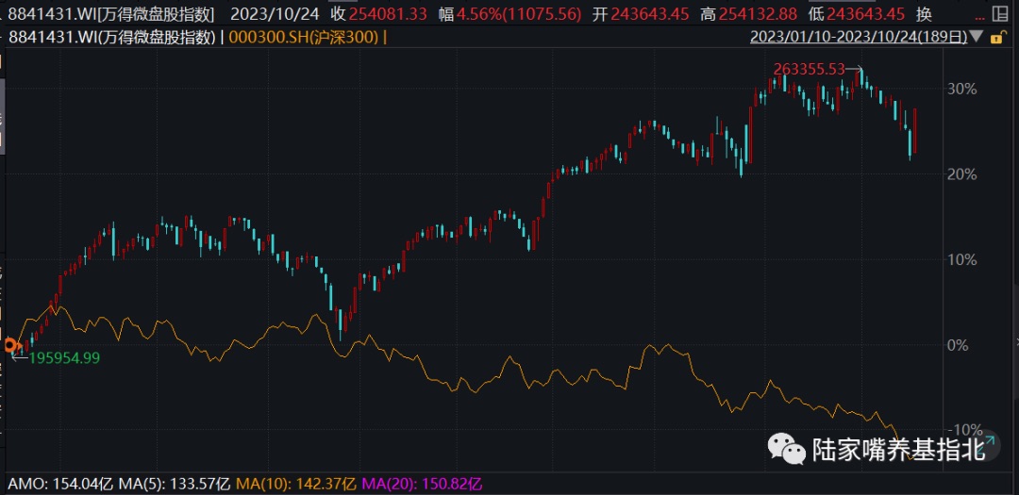This screenshot has width=1019, height=495.
Task: Click the 195954.99 lowest price label
Action: [x=64, y=358]
